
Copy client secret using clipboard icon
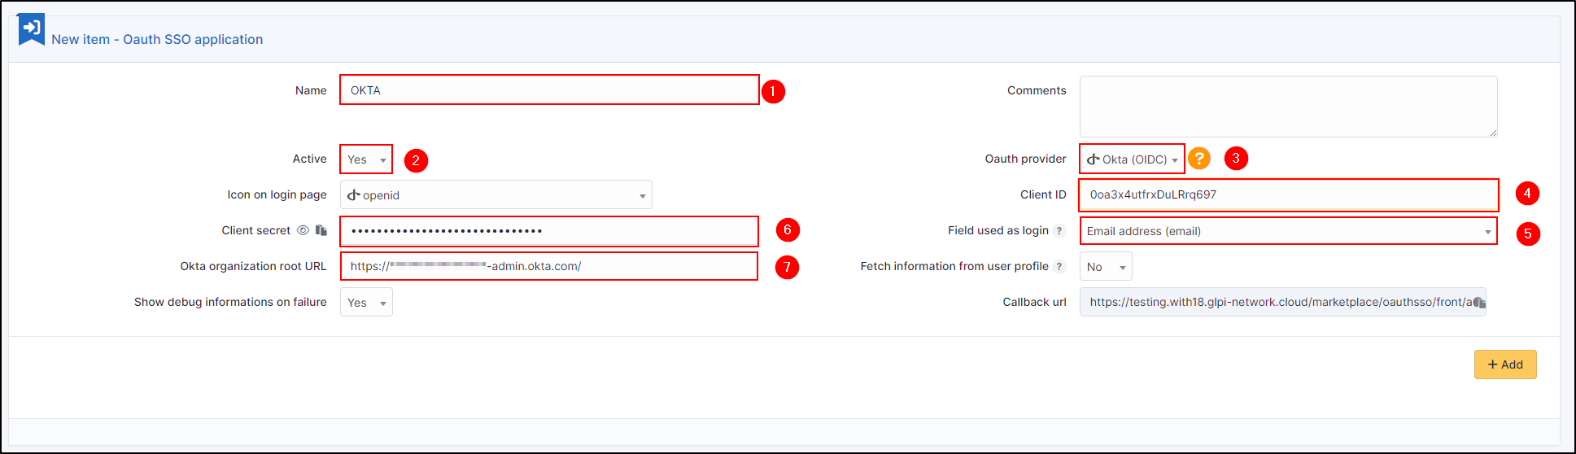[321, 230]
